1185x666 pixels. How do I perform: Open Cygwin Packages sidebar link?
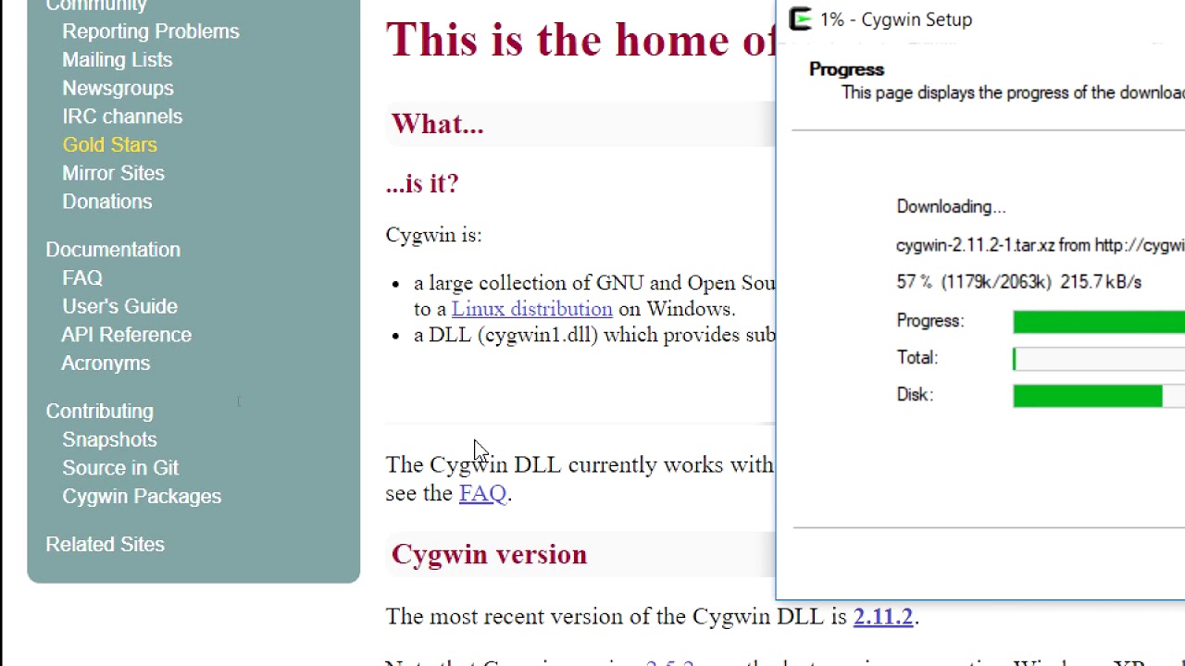tap(142, 497)
